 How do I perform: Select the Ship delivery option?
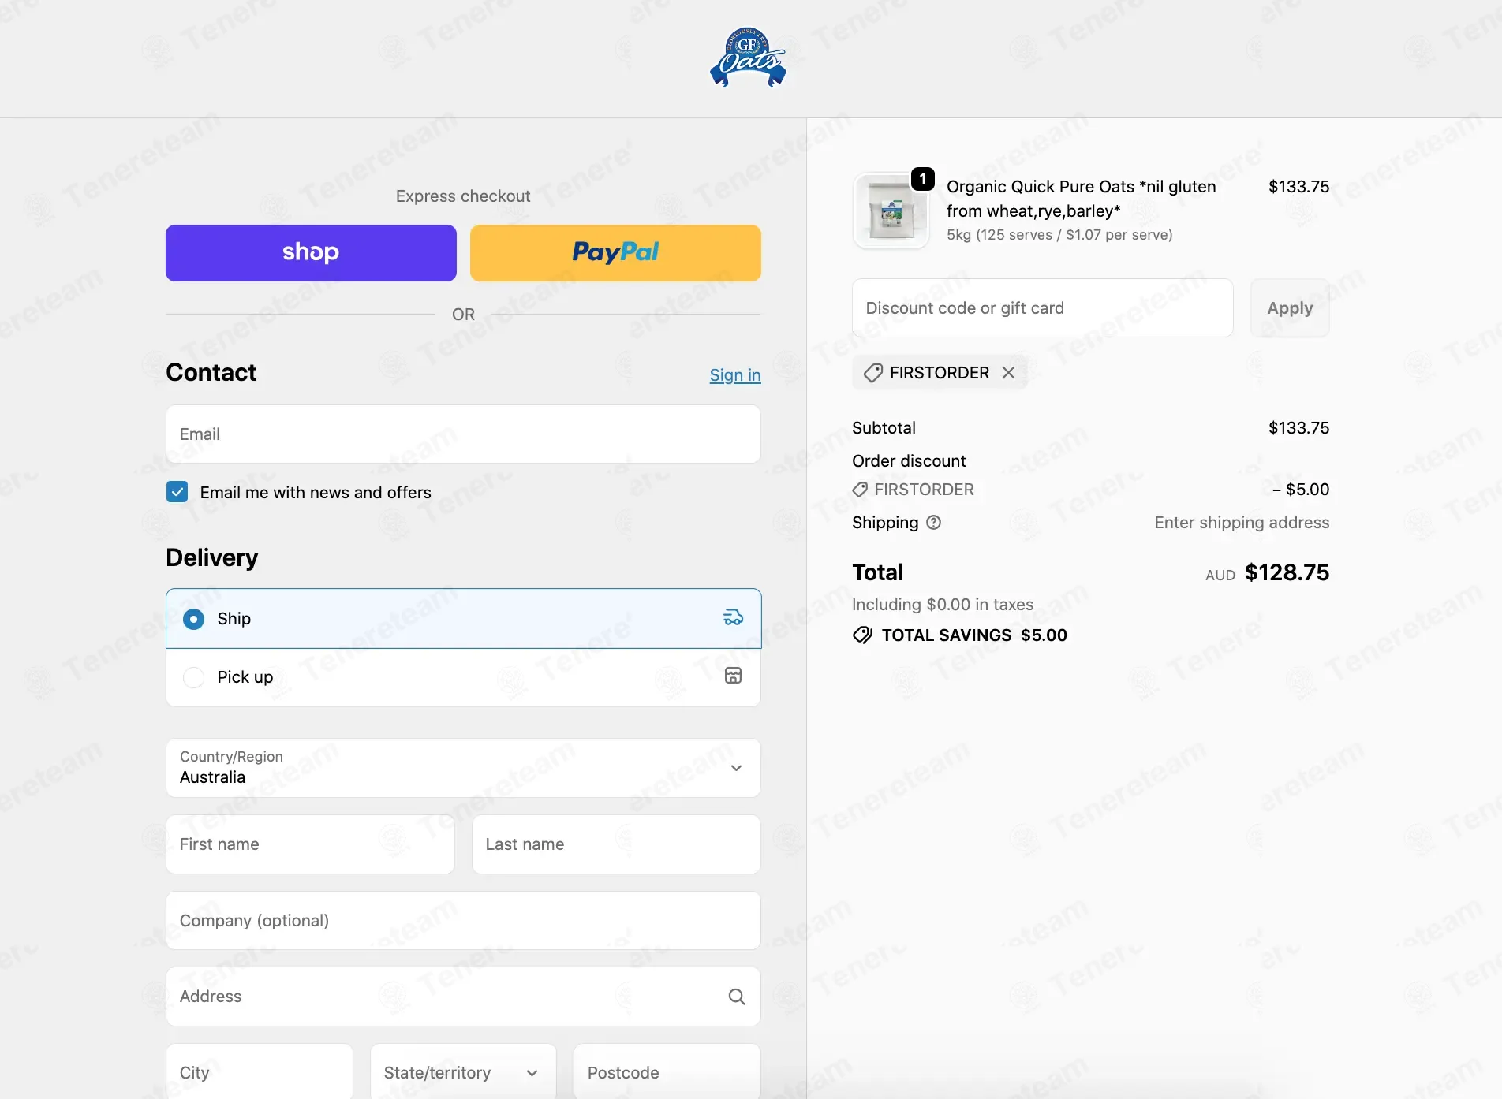click(464, 618)
